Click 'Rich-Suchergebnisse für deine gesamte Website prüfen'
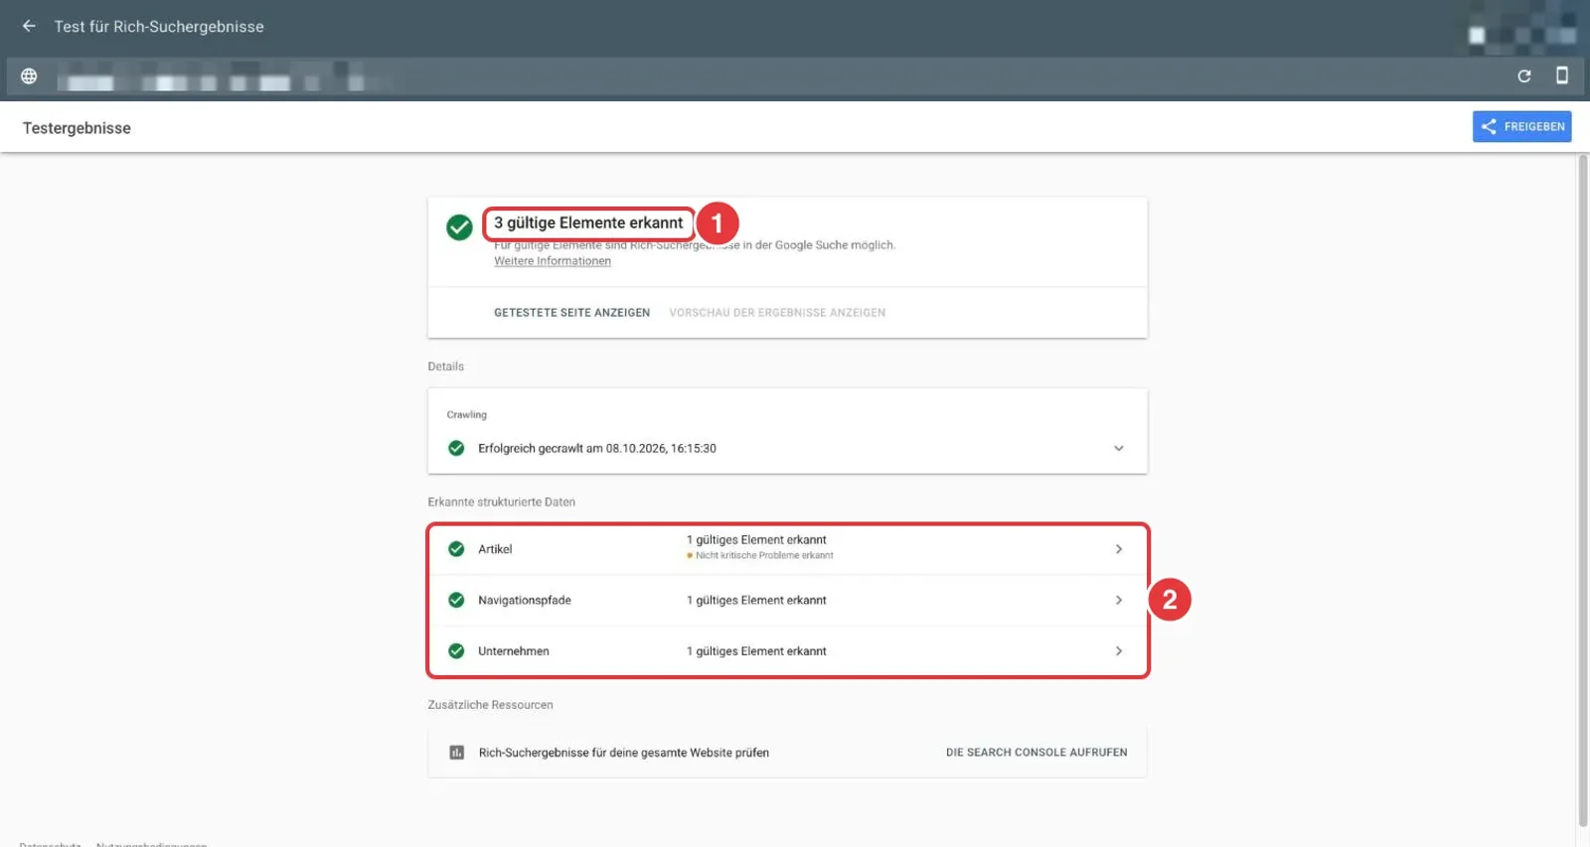1590x847 pixels. click(624, 753)
